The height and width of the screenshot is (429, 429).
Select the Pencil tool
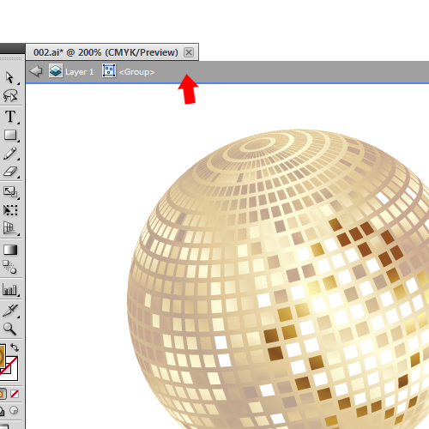pos(10,154)
